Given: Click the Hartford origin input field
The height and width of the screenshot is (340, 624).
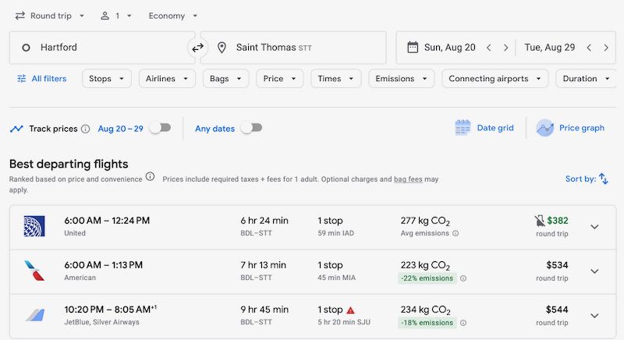Looking at the screenshot, I should 101,48.
